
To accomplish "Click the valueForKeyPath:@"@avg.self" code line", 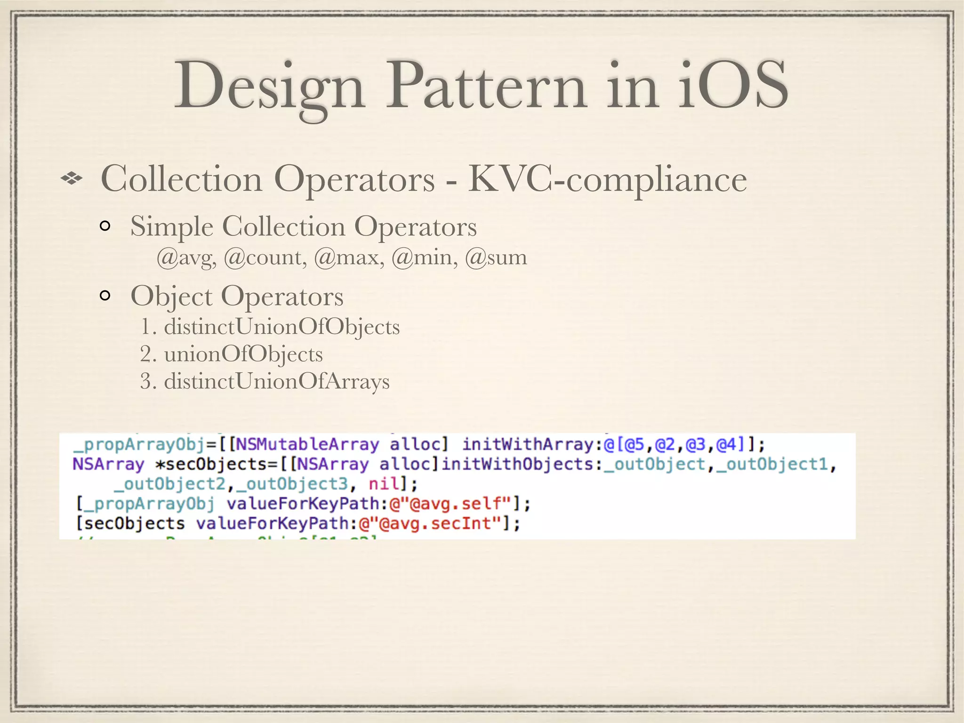I will [303, 504].
